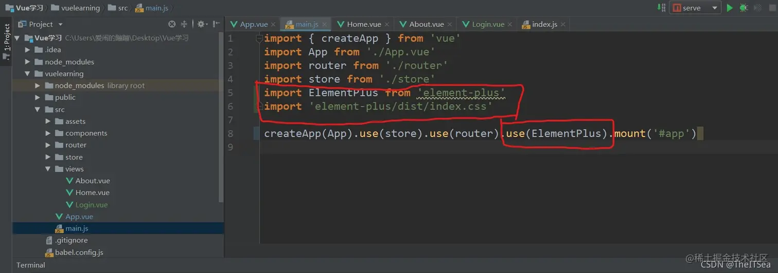Expand node_modules library root folder
Screen dimensions: 778x273
pyautogui.click(x=38, y=85)
